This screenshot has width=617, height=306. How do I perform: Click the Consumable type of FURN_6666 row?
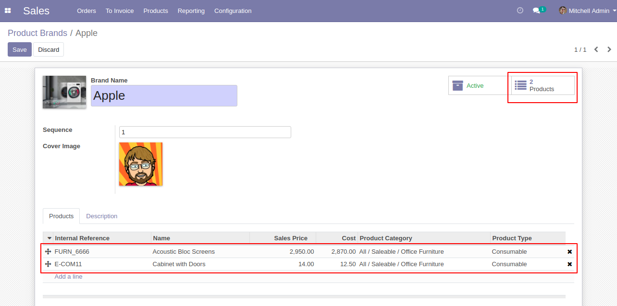(x=528, y=251)
